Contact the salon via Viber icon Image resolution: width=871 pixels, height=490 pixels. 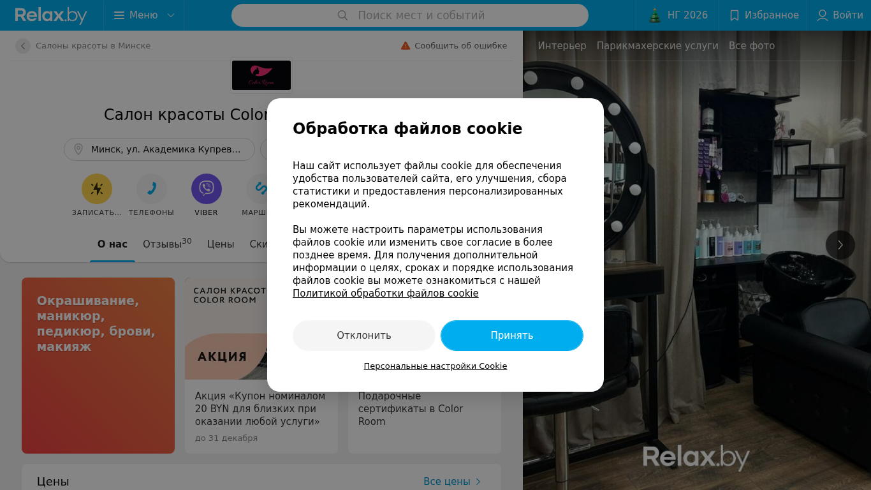(207, 189)
